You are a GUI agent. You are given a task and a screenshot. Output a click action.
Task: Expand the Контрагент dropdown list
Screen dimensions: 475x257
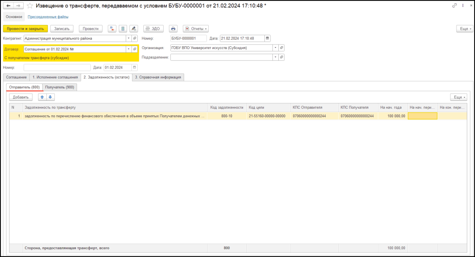[x=128, y=38]
